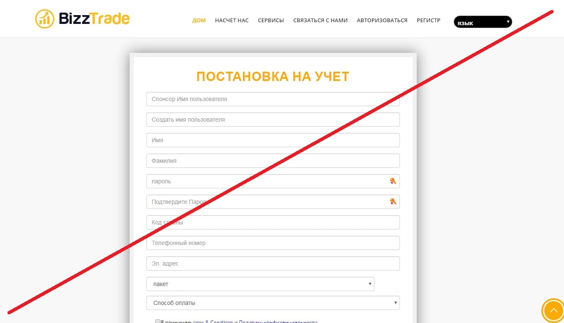Click the РЕГИСТР link
Image resolution: width=564 pixels, height=323 pixels.
pos(428,20)
